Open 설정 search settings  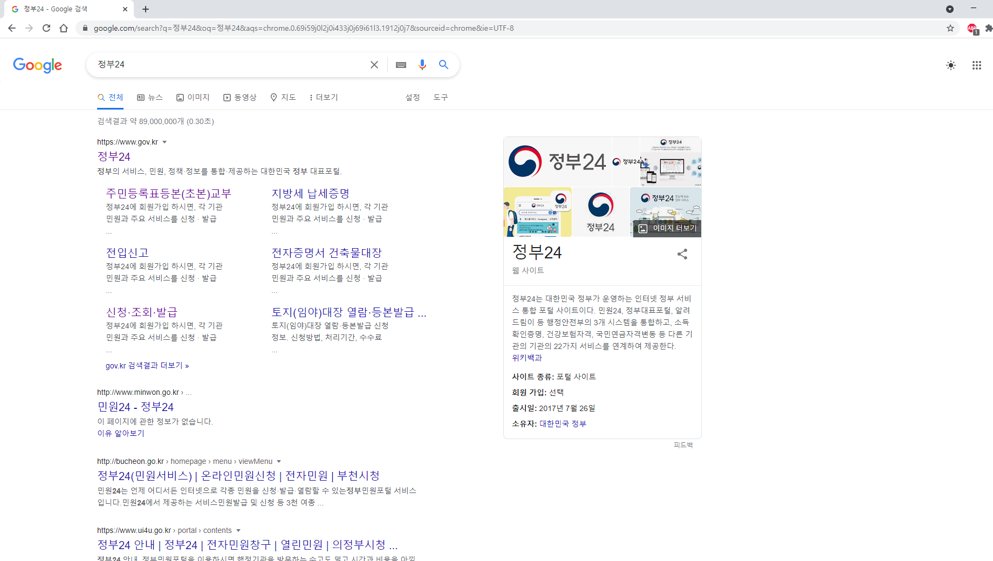[x=413, y=98]
